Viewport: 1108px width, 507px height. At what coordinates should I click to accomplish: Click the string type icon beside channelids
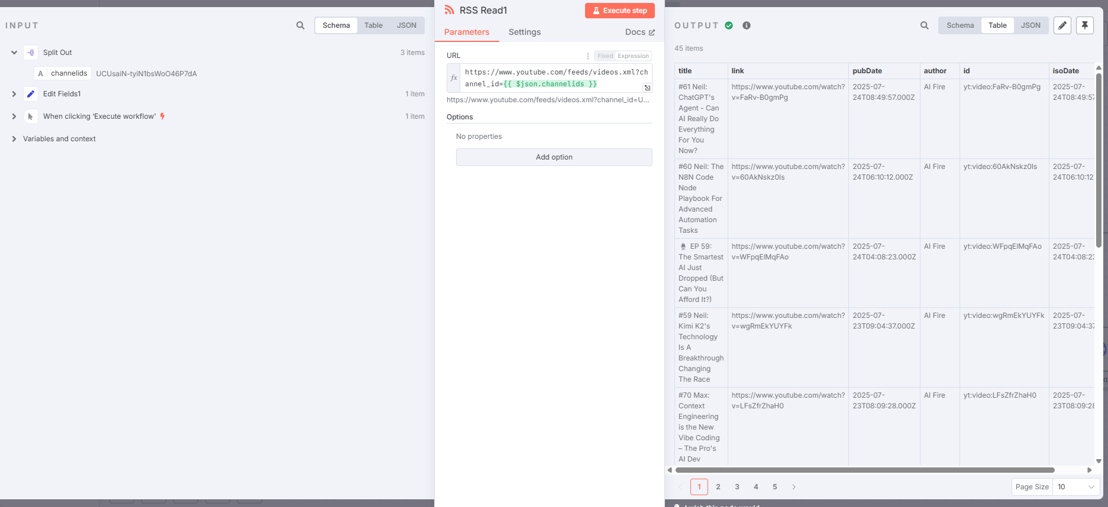(x=40, y=74)
